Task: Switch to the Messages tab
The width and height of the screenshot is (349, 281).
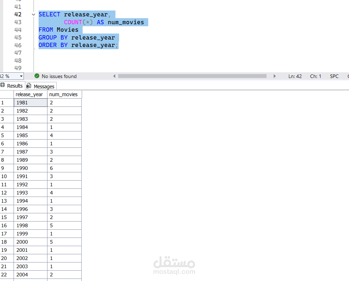Action: coord(41,86)
